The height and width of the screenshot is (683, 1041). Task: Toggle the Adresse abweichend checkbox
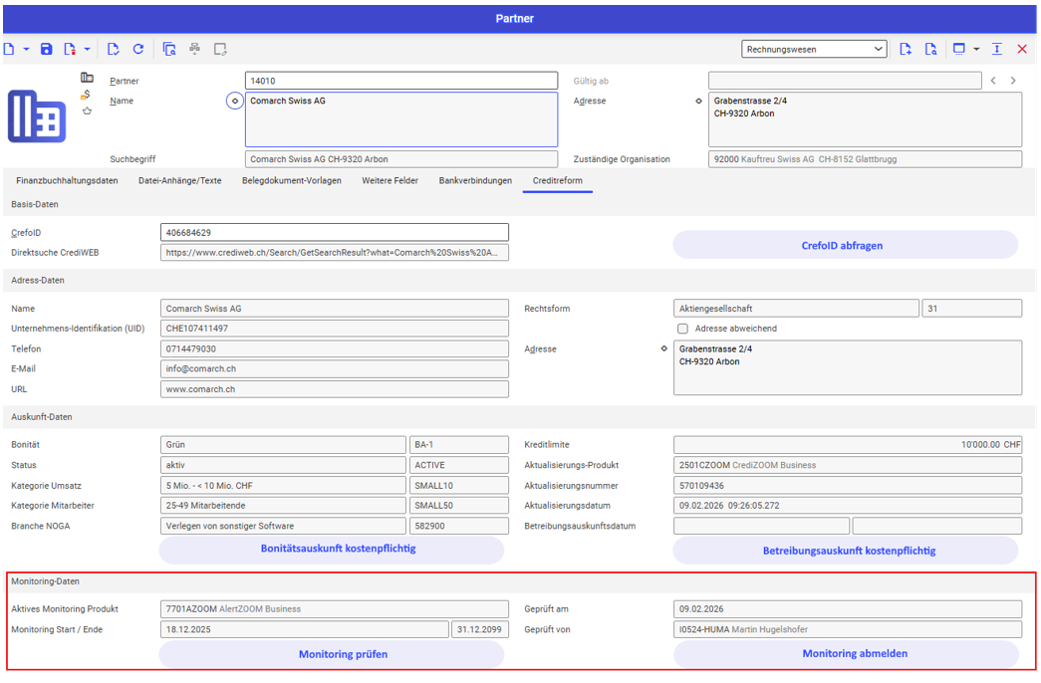point(682,329)
